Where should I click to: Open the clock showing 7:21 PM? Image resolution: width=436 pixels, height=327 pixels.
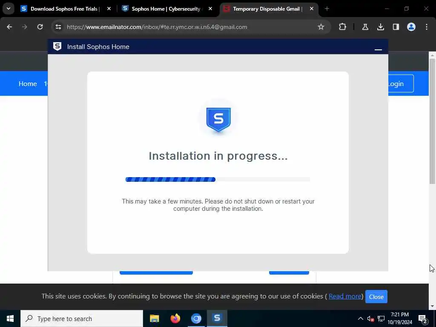coord(400,318)
